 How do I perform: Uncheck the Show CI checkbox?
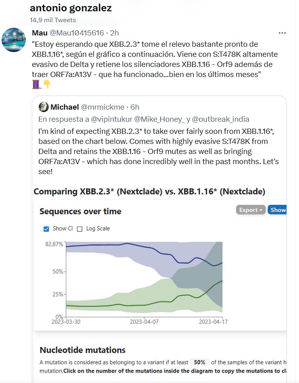pos(46,229)
